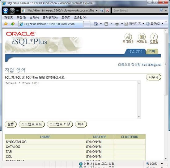
Task: Open 환경설정 preferences icon
Action: [142, 37]
